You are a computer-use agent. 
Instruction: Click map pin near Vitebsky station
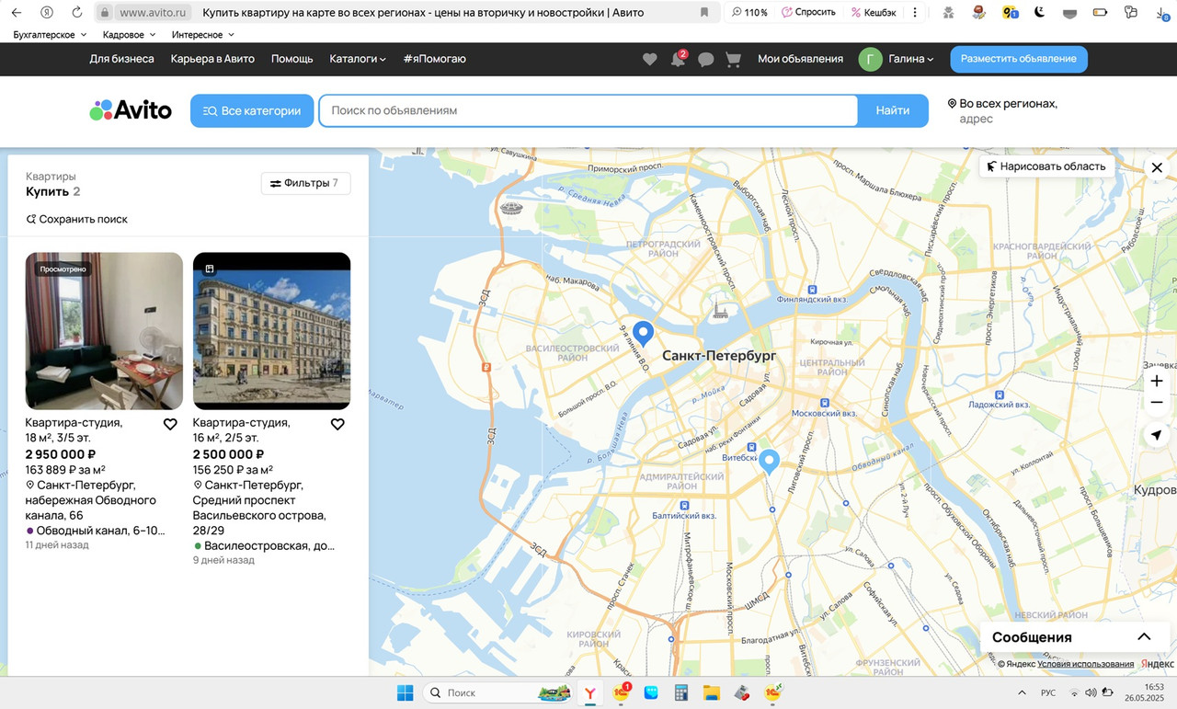click(x=769, y=462)
